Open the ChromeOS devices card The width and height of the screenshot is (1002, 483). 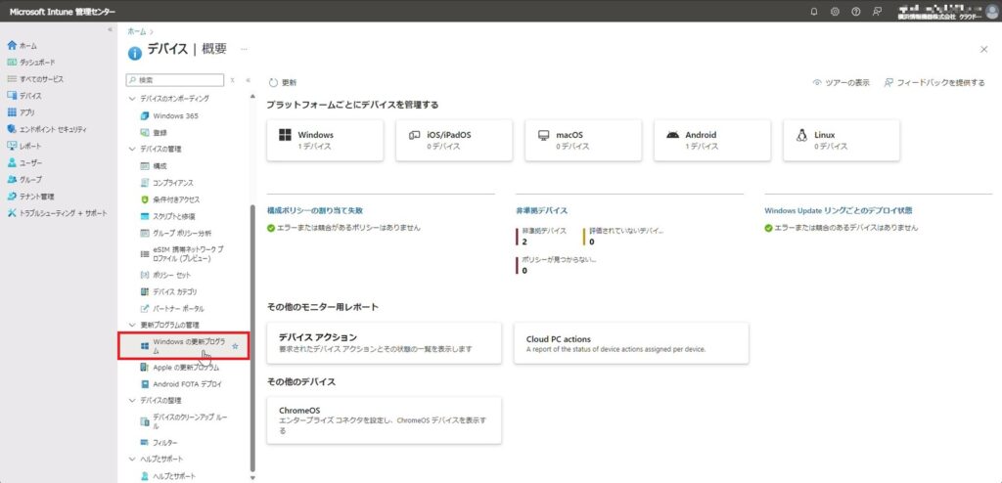384,420
